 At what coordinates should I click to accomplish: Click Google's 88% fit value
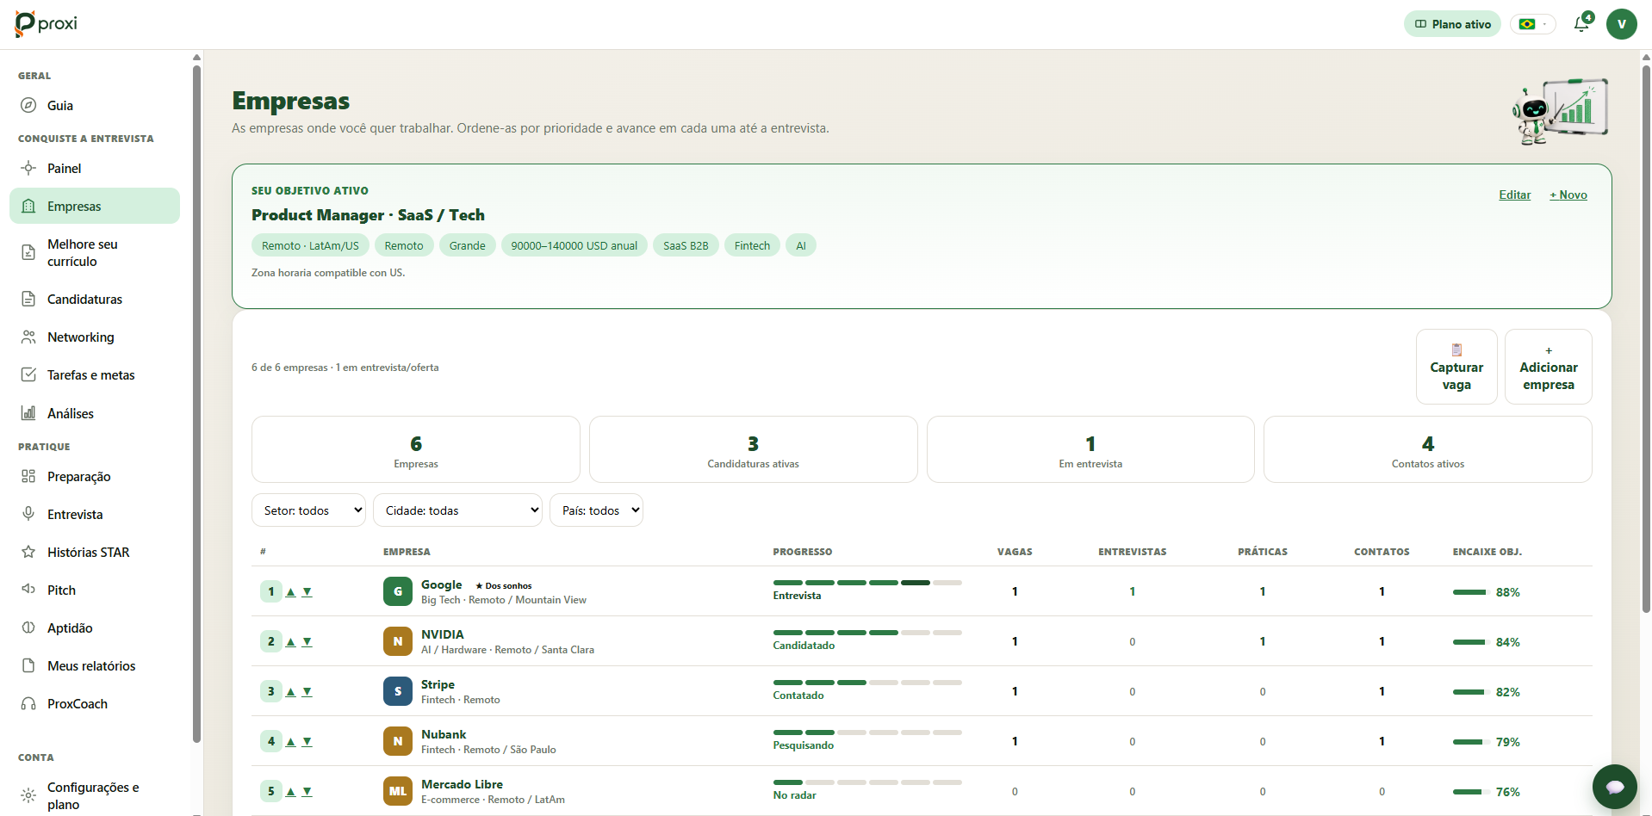coord(1507,592)
